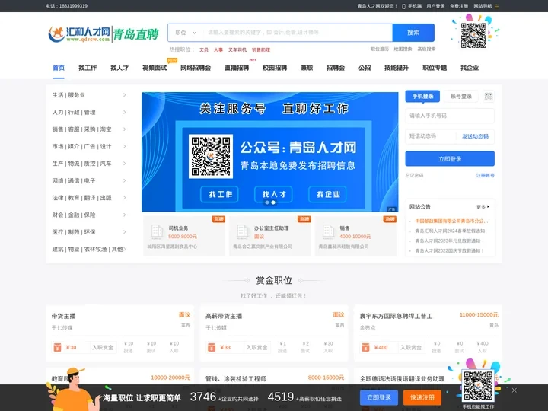548x411 pixels.
Task: Select first carousel dot on banner
Action: pyautogui.click(x=267, y=202)
